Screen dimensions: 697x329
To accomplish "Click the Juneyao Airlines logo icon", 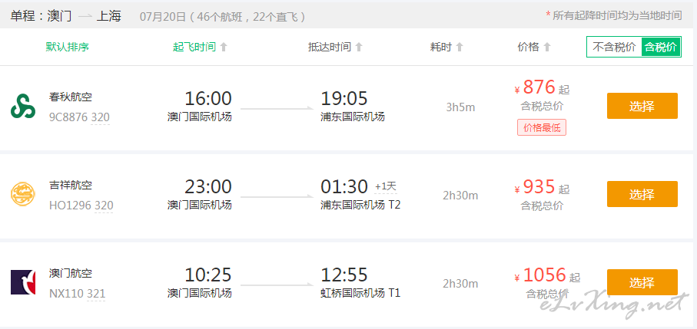I will [21, 194].
